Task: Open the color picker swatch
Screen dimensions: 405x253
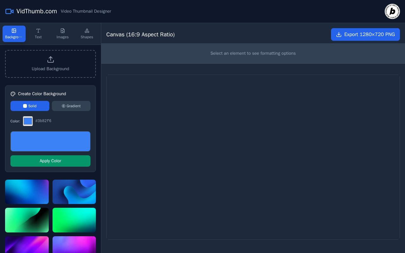Action: point(28,121)
